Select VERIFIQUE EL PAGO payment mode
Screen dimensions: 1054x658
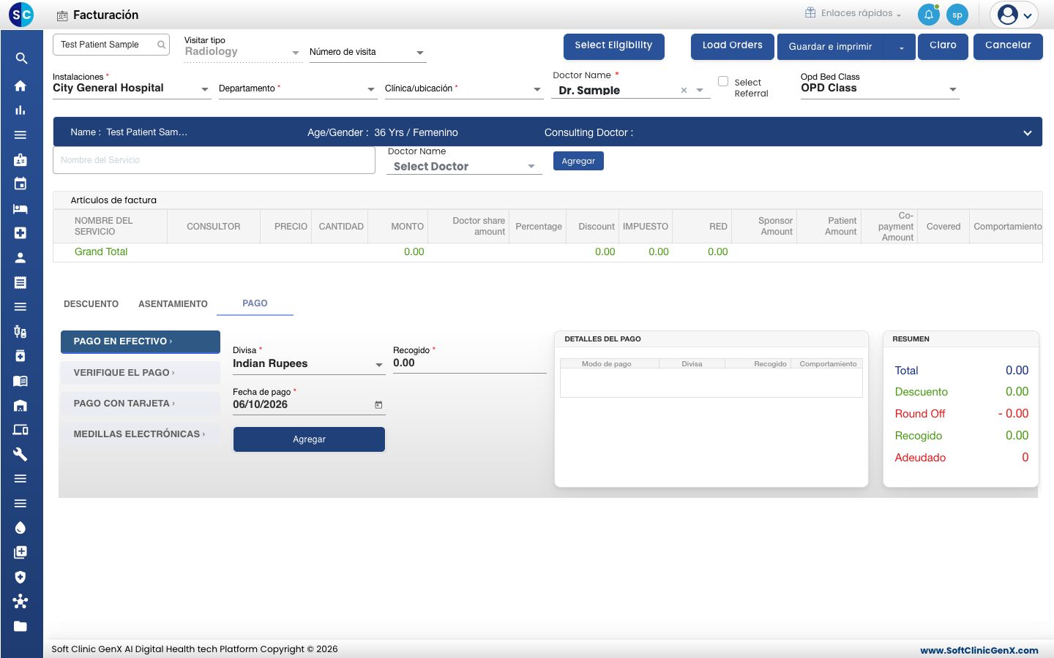(x=141, y=373)
